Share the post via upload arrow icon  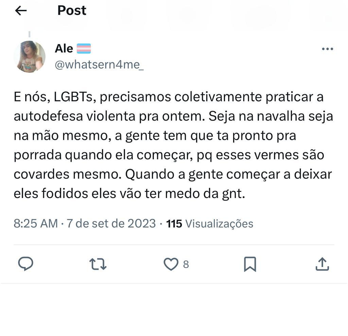[322, 264]
